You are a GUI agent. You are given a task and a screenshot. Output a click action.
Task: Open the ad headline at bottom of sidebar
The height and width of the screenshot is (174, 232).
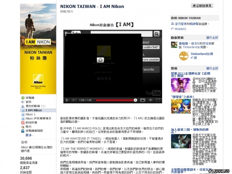(x=191, y=171)
